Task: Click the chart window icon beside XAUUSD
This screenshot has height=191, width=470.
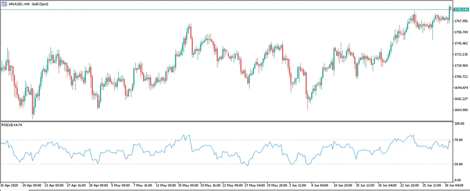Action: (4, 3)
